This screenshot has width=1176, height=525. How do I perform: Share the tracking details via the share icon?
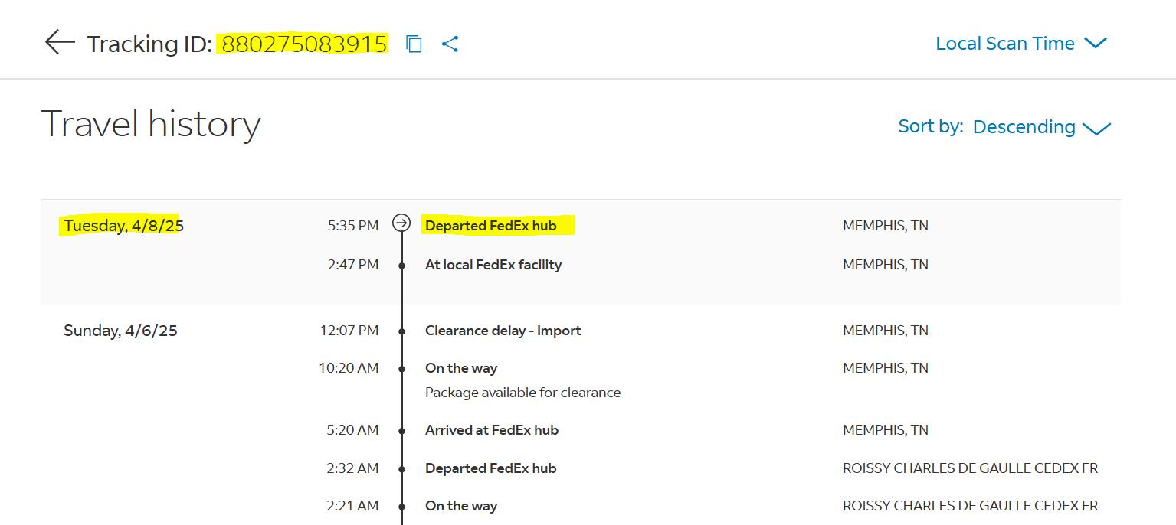coord(450,44)
